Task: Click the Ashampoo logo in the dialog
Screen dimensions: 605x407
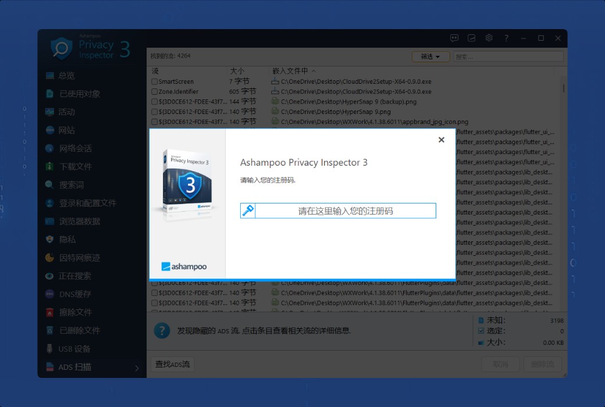Action: point(184,266)
